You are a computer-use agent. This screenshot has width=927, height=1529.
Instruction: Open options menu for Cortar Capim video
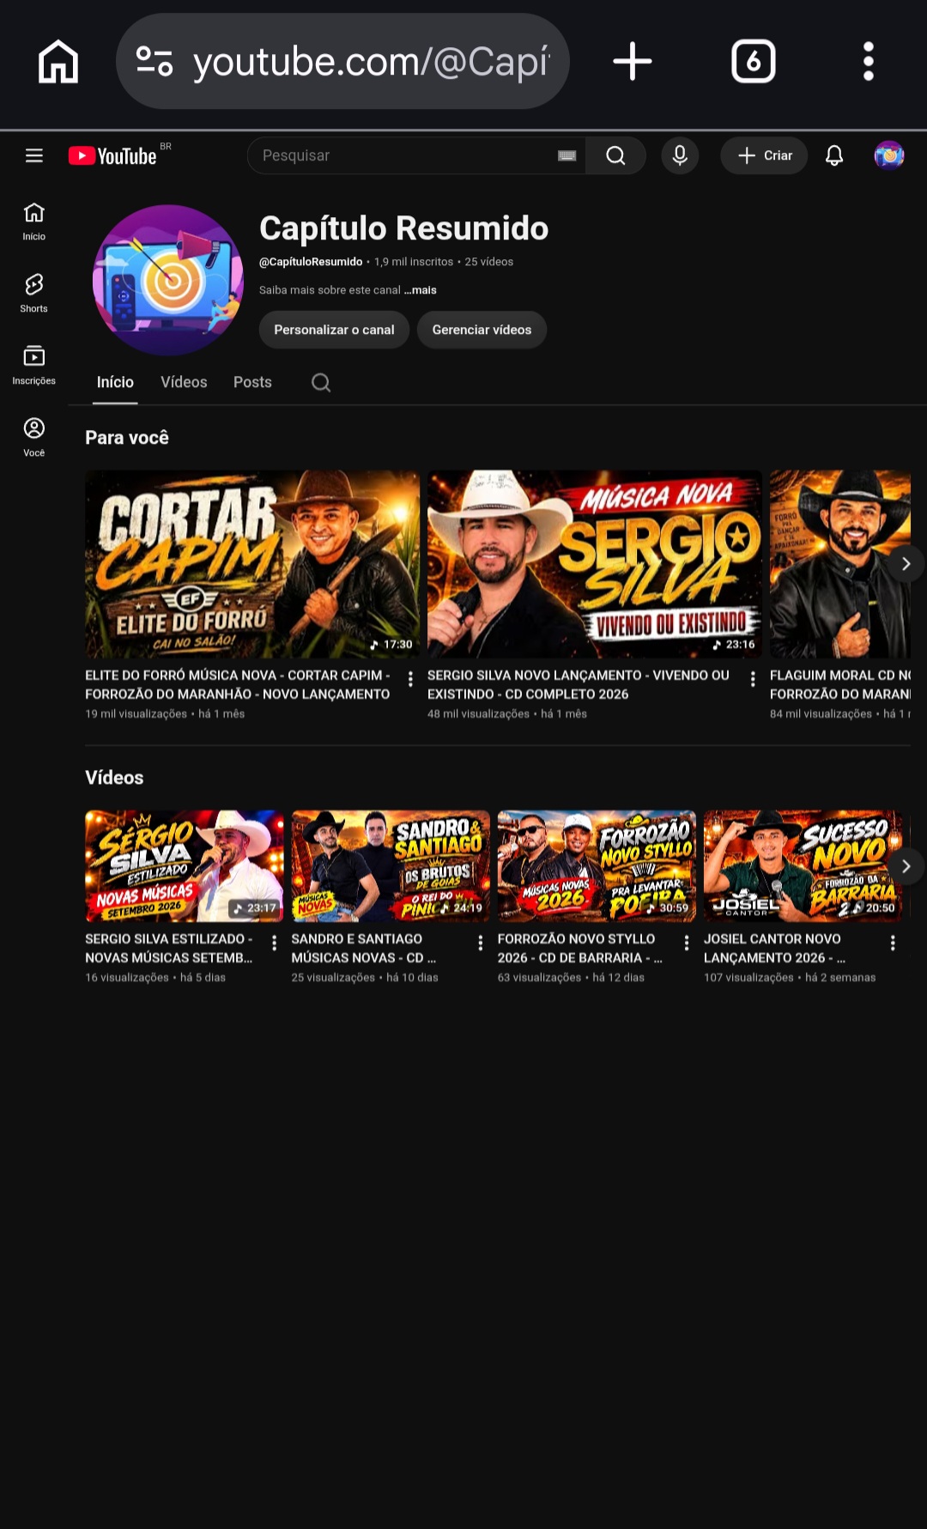410,679
